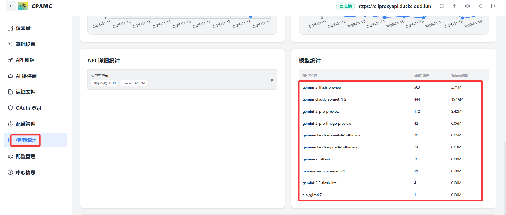
Task: Click the refresh icon in header
Action: point(442,6)
